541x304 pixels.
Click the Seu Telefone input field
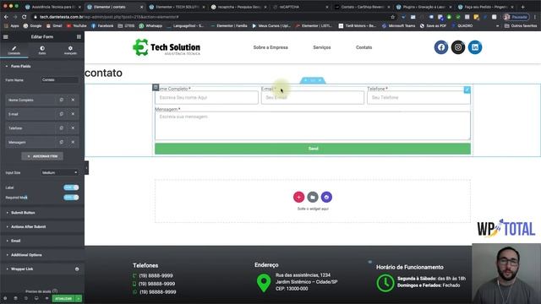click(418, 98)
